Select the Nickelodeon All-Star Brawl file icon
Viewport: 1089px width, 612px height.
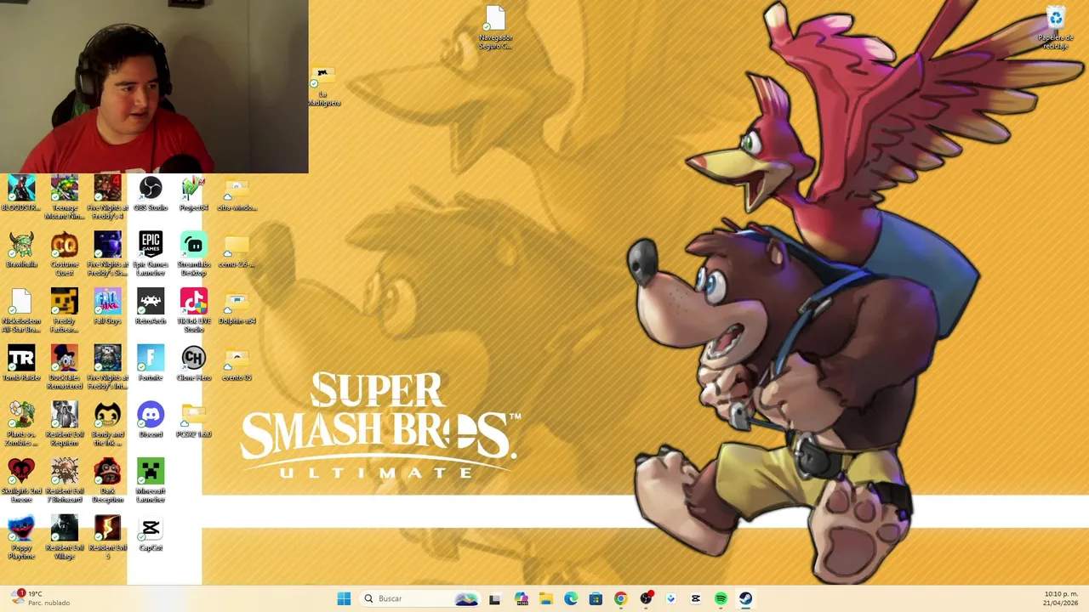click(x=21, y=311)
